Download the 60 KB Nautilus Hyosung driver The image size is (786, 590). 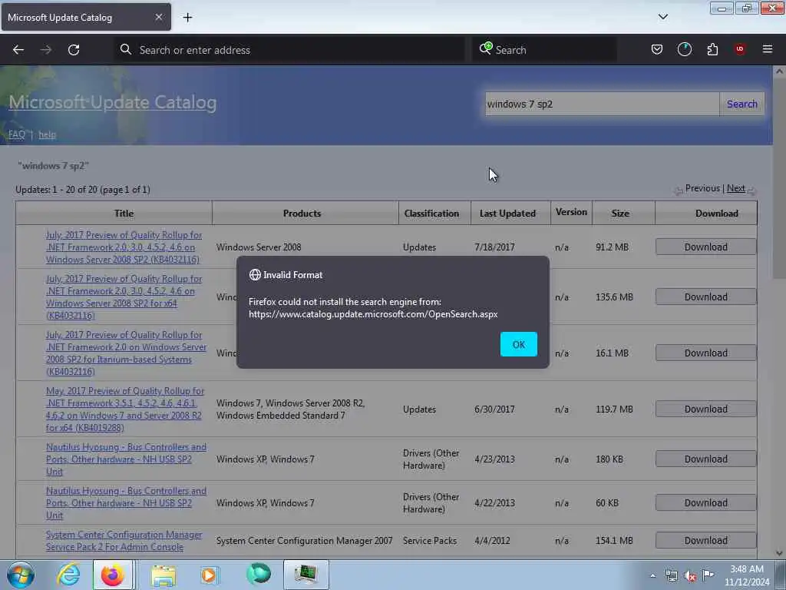click(x=706, y=502)
